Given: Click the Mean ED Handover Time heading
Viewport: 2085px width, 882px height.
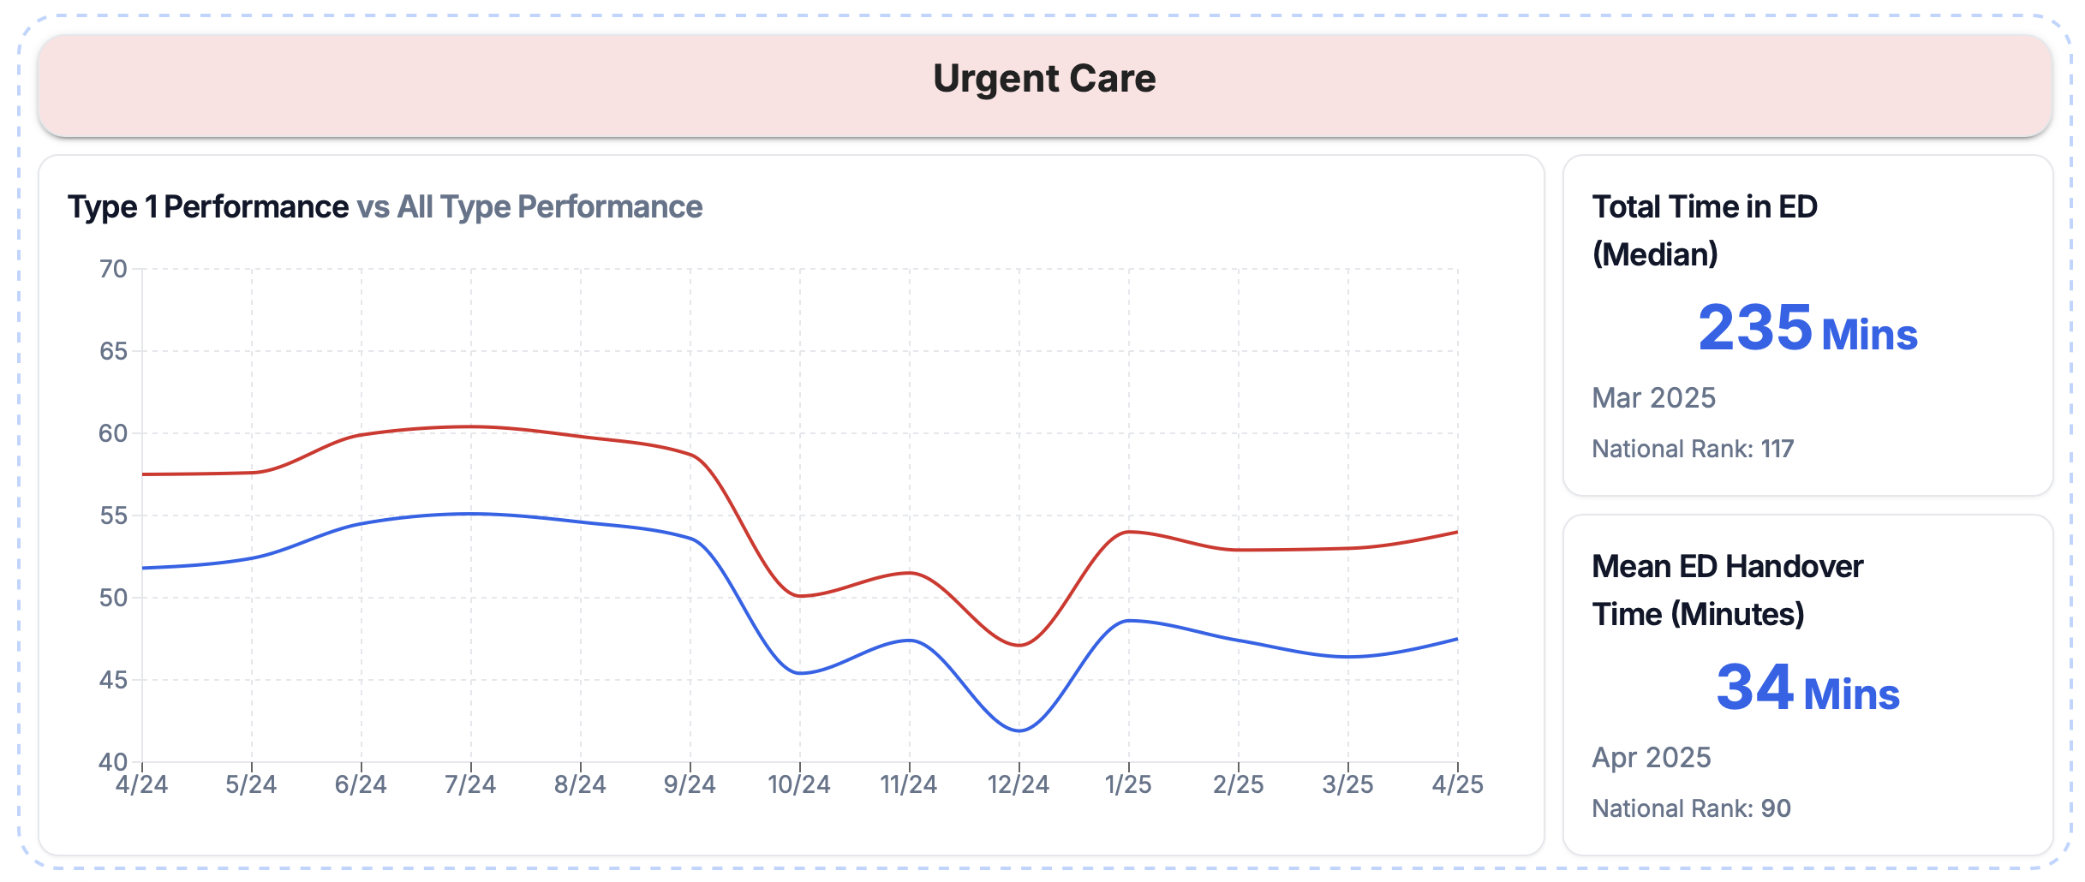Looking at the screenshot, I should click(x=1727, y=590).
